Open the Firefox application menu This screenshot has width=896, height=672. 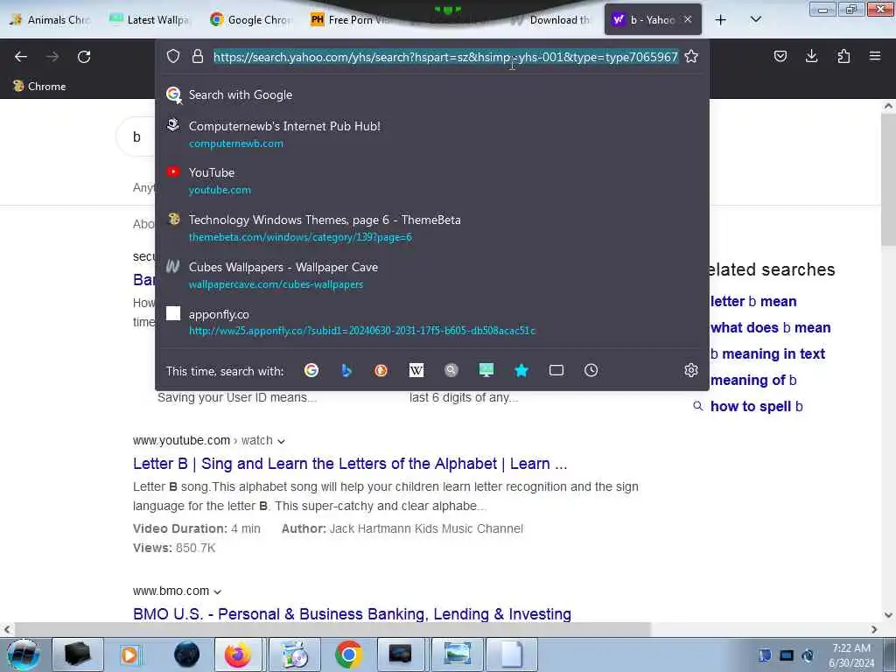coord(875,56)
